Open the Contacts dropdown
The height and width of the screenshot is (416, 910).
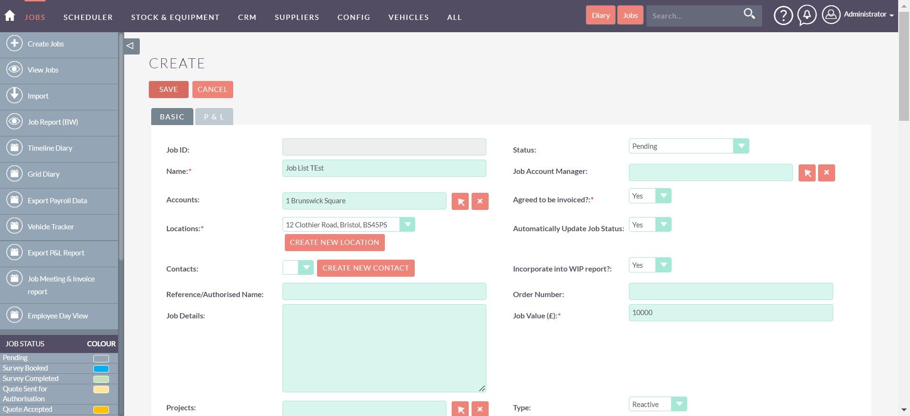[x=298, y=268]
